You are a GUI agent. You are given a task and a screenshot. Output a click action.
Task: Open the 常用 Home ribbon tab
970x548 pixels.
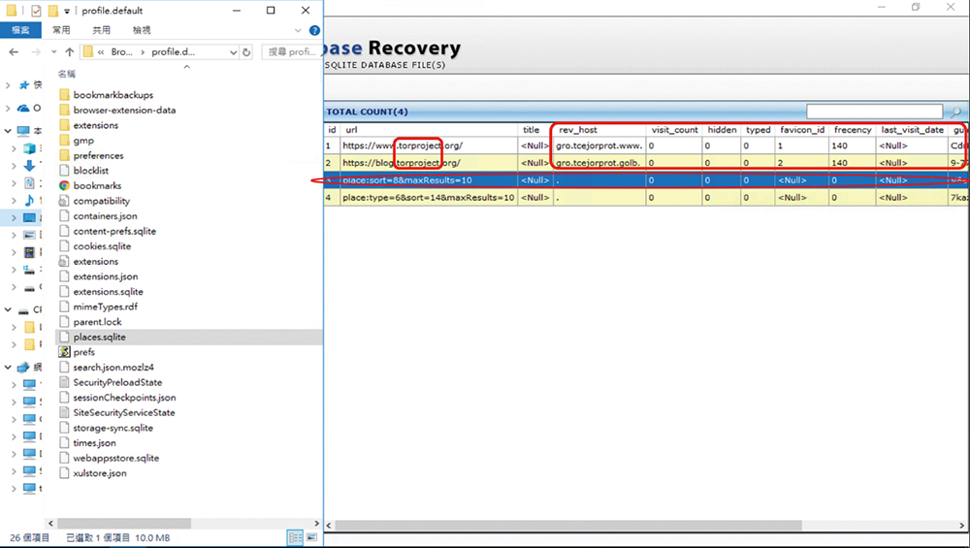(61, 30)
